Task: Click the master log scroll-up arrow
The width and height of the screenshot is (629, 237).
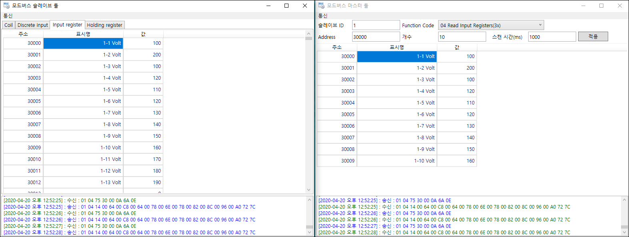Action: pyautogui.click(x=624, y=199)
